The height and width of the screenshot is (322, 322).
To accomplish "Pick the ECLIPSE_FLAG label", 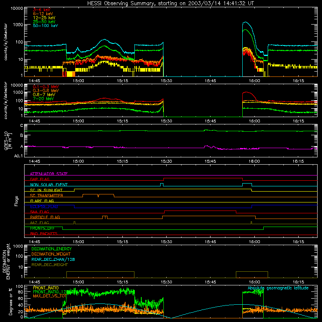I will point(44,206).
